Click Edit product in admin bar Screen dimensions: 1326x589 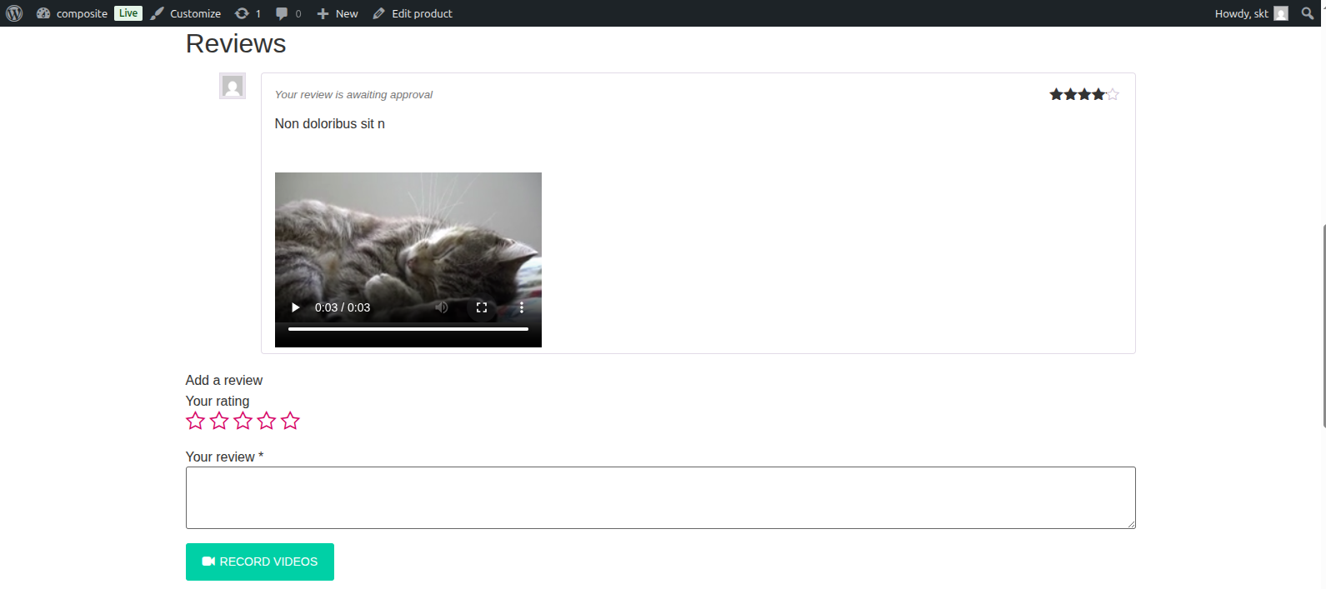pos(413,13)
